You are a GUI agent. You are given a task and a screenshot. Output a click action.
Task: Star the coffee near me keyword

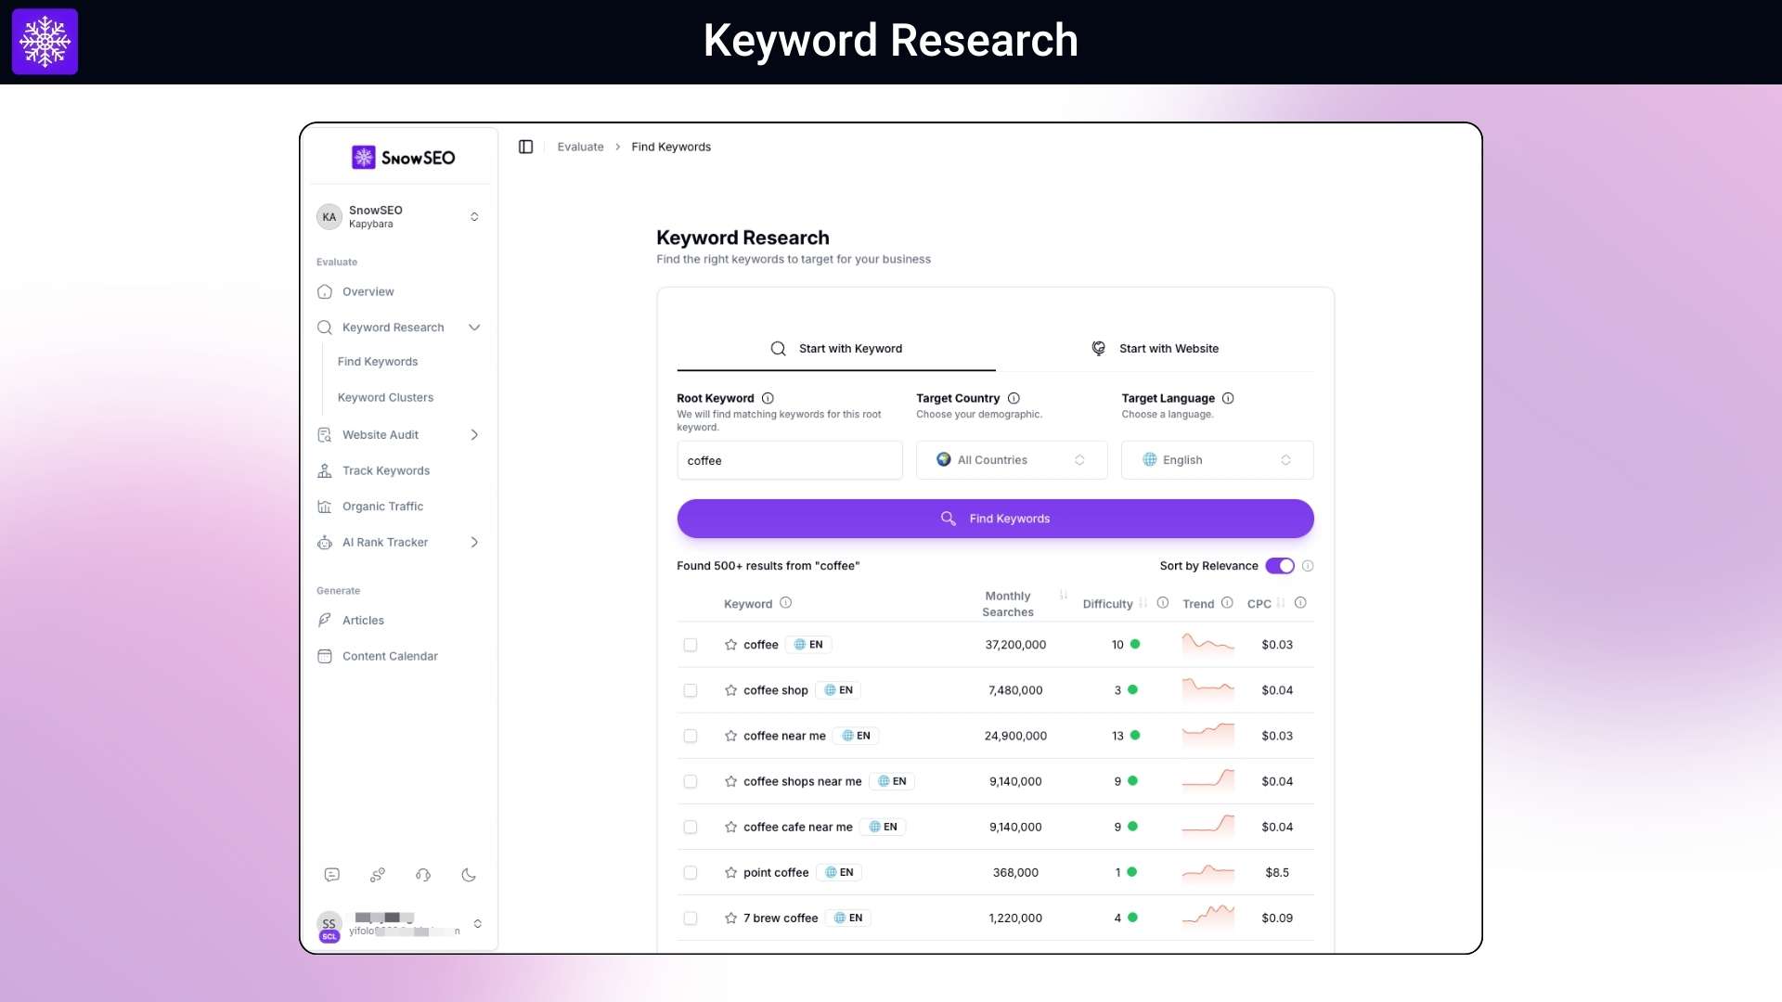(x=730, y=735)
